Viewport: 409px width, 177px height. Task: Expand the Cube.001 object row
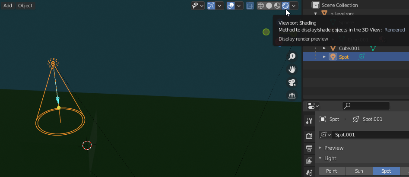(x=324, y=48)
